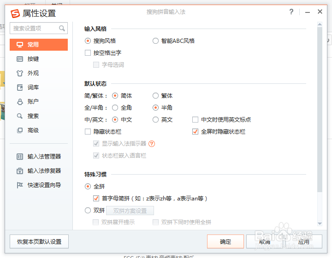Select 全角 width option
Image resolution: width=332 pixels, height=258 pixels.
115,108
